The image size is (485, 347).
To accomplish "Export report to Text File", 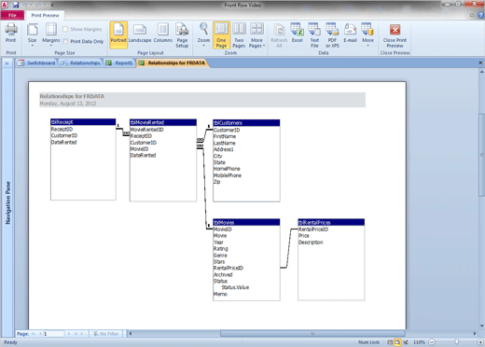I will pos(314,35).
